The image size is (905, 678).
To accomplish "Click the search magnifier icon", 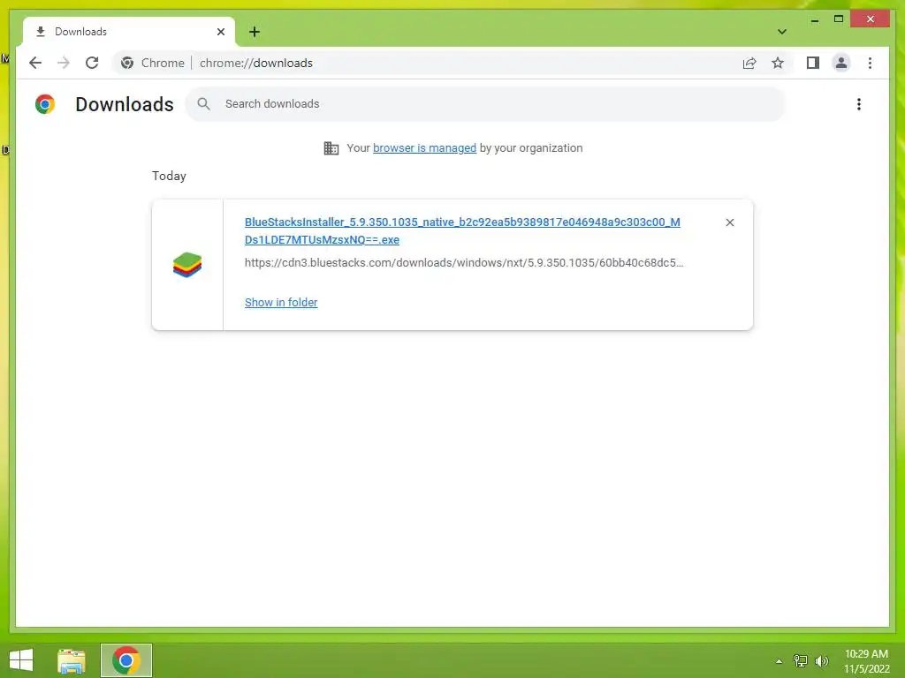I will coord(204,104).
